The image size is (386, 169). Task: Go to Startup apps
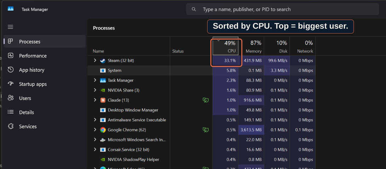pos(45,84)
